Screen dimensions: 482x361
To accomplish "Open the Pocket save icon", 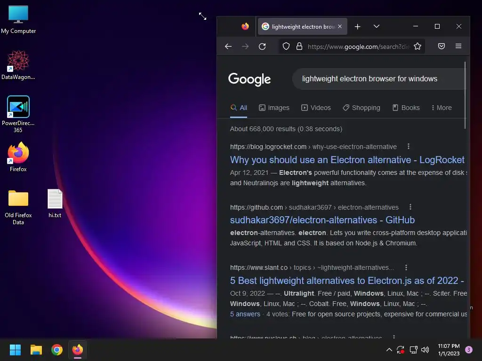I will pyautogui.click(x=442, y=47).
